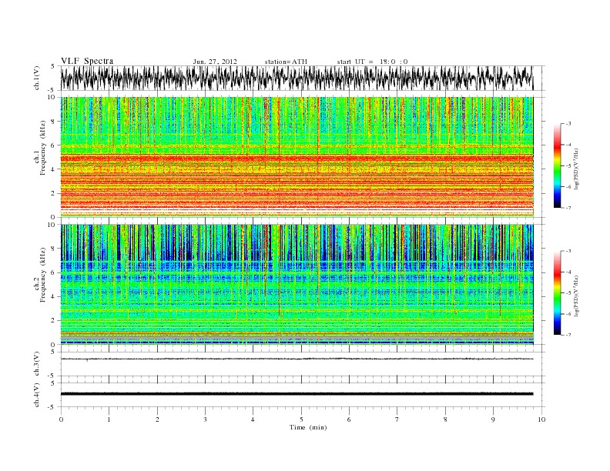Click the "-5" label on ch.2 color bar
This screenshot has height=471, width=610.
[568, 293]
